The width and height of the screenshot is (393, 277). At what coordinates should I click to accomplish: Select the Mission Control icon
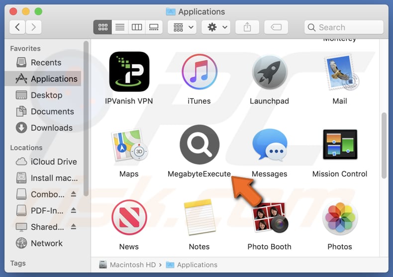[340, 144]
